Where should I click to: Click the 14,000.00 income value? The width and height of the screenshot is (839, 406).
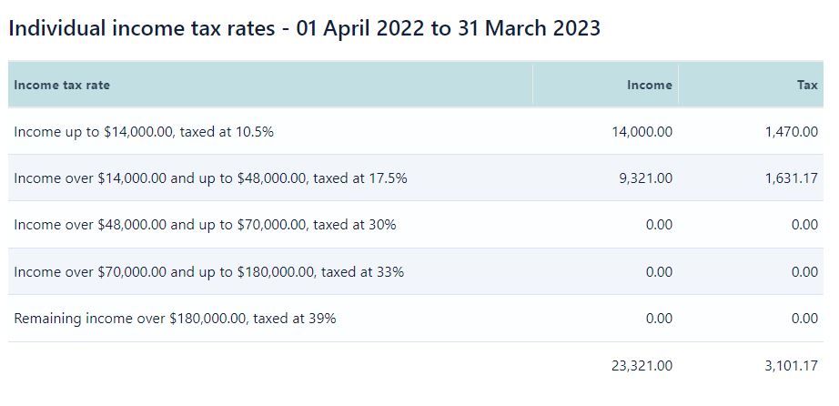click(642, 132)
